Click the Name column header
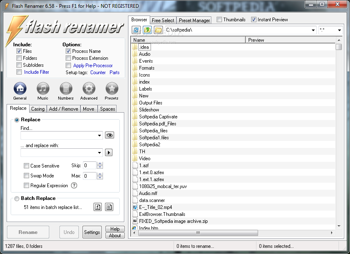The image size is (350, 254). [188, 40]
